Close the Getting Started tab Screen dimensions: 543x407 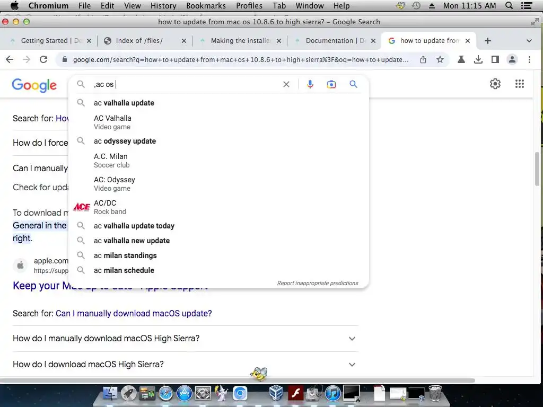[x=89, y=41]
